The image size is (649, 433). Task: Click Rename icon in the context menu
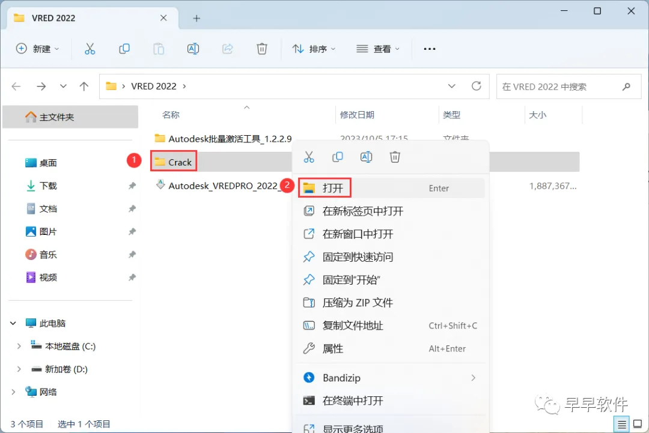tap(367, 157)
